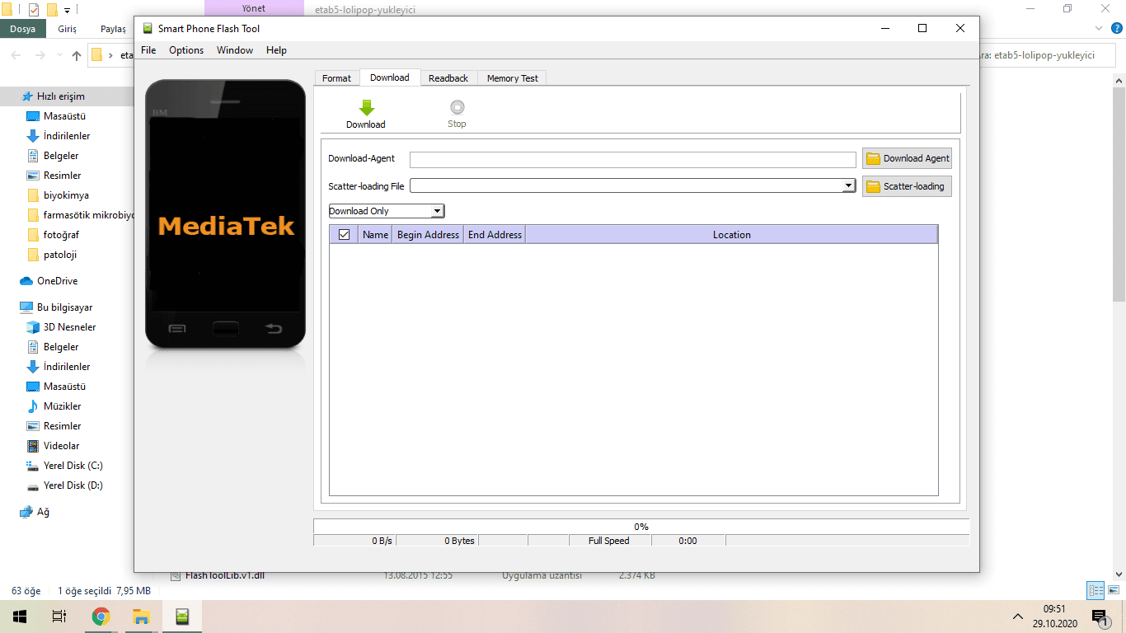Viewport: 1126px width, 633px height.
Task: Open İndirilenler under Hızlı erişim
Action: pyautogui.click(x=66, y=136)
